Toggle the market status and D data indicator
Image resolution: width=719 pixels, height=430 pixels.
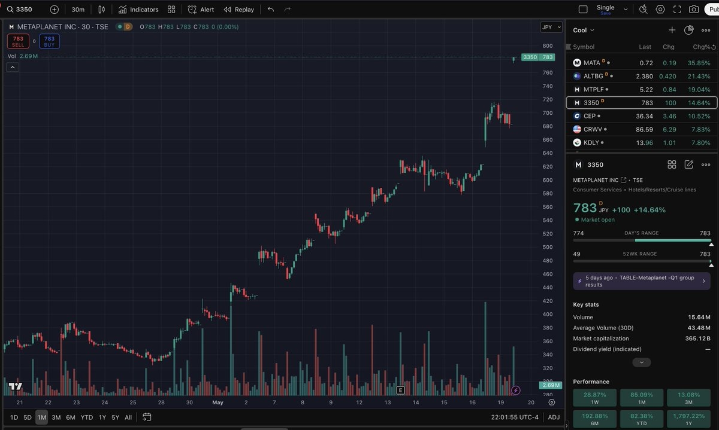(x=125, y=27)
